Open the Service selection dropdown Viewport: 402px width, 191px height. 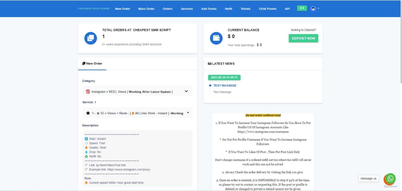[x=188, y=113]
